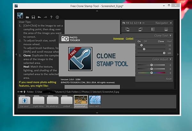This screenshot has width=192, height=131.
Task: Go forward in folder history arrow
Action: (x=21, y=92)
